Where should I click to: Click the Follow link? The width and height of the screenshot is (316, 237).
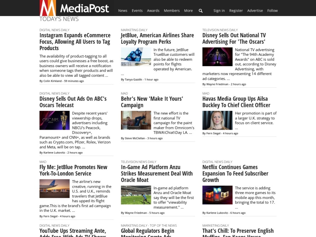click(272, 11)
